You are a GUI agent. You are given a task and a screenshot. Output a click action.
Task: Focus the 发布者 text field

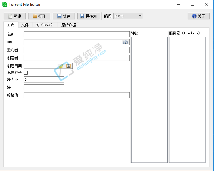click(77, 50)
